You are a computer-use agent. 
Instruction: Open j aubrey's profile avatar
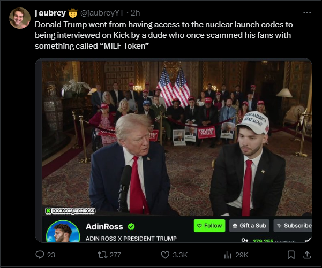pyautogui.click(x=20, y=18)
